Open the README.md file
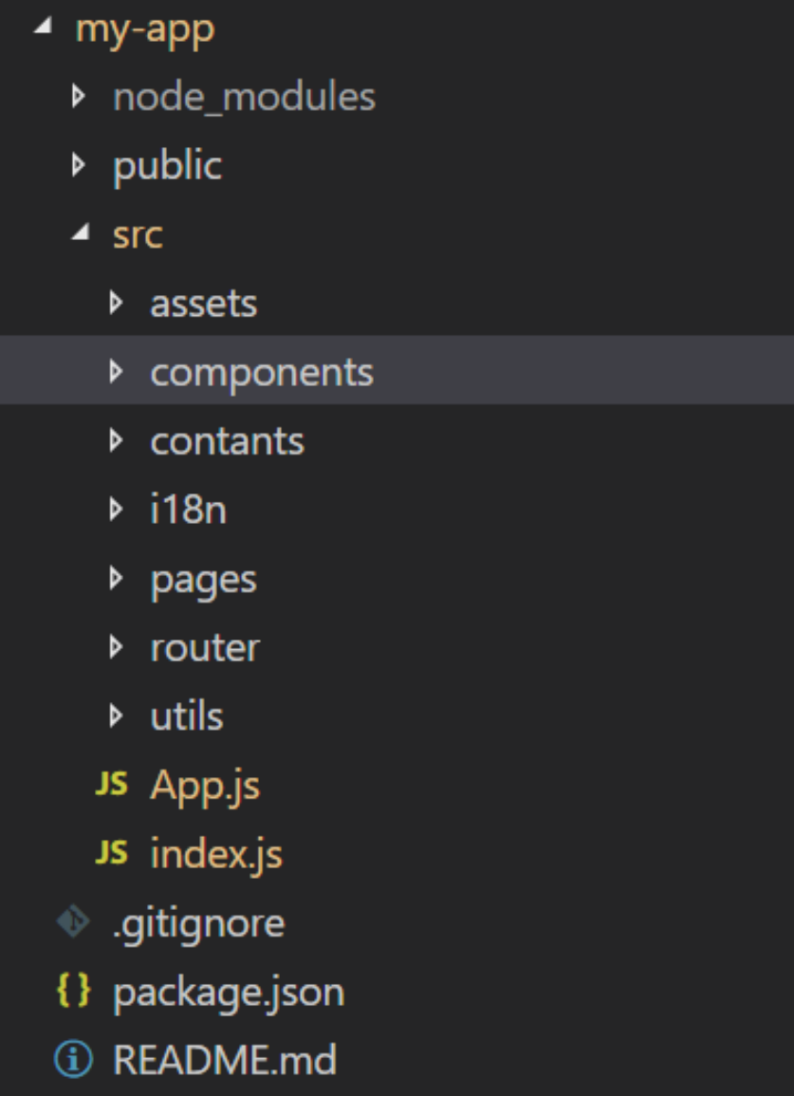The height and width of the screenshot is (1096, 794). tap(397, 1059)
